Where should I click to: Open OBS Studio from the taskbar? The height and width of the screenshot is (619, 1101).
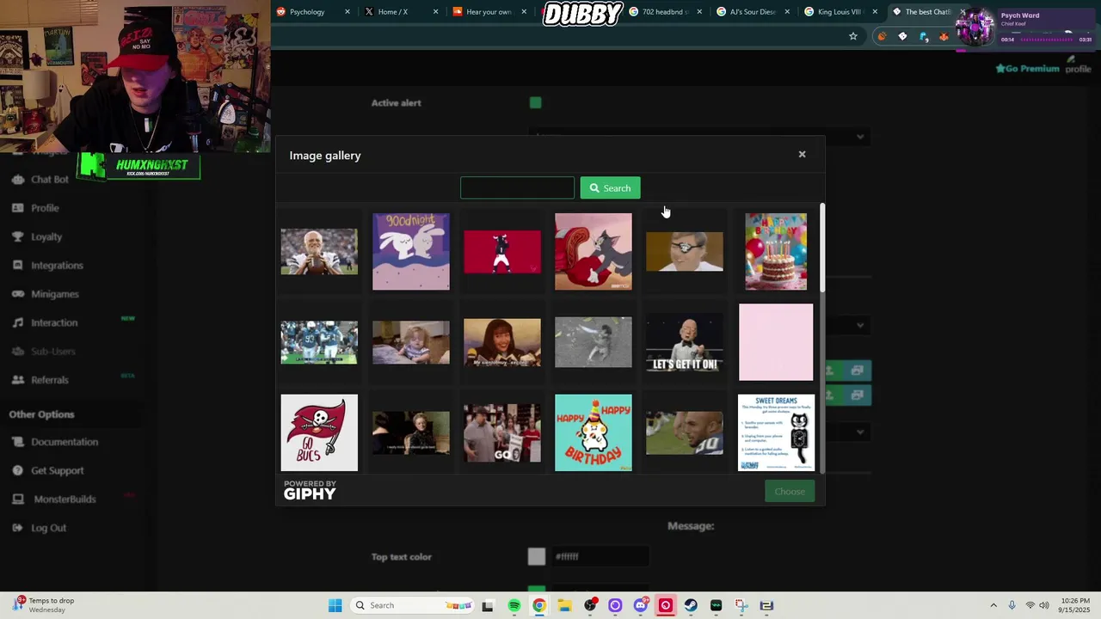590,605
